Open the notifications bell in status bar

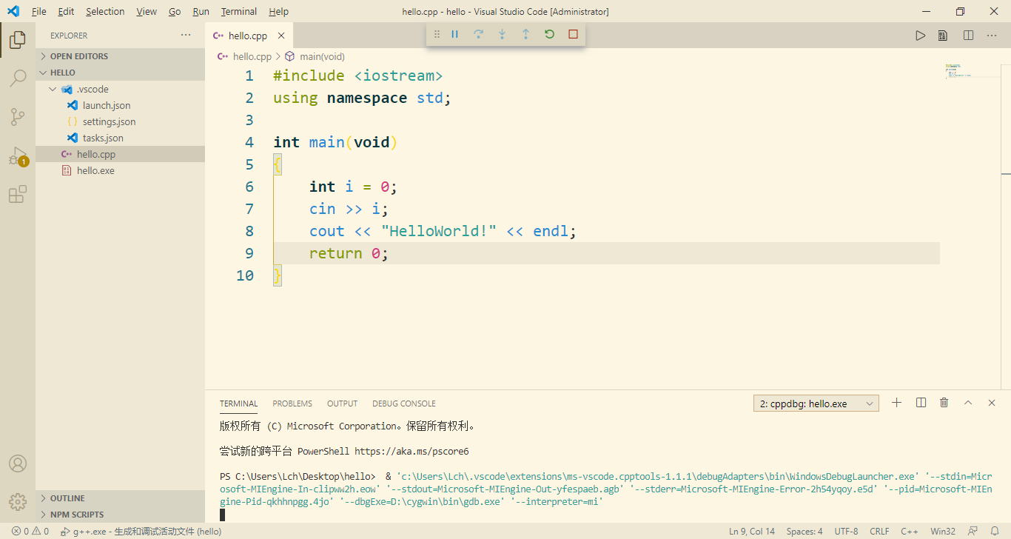[x=995, y=531]
